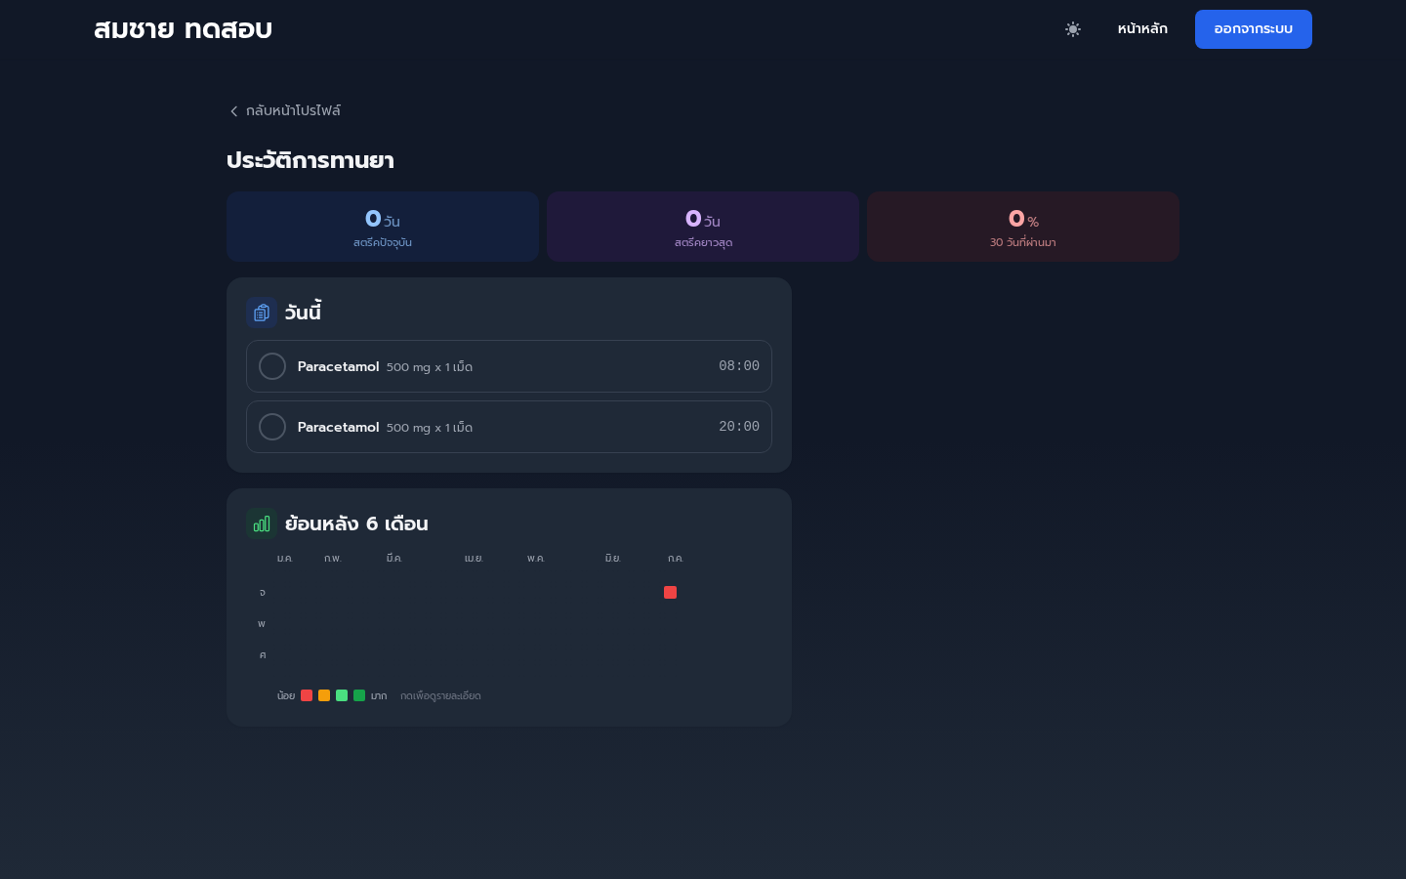Screen dimensions: 1406x879
Task: Go back via the กลับหน้าโปรไฟล์ link
Action: coord(284,111)
